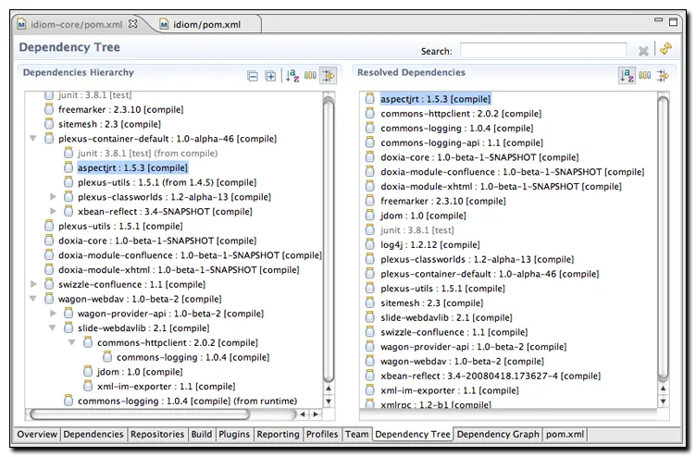Click scroll-down arrow in Resolved Dependencies
Viewport: 696px width, 457px height.
click(x=663, y=401)
